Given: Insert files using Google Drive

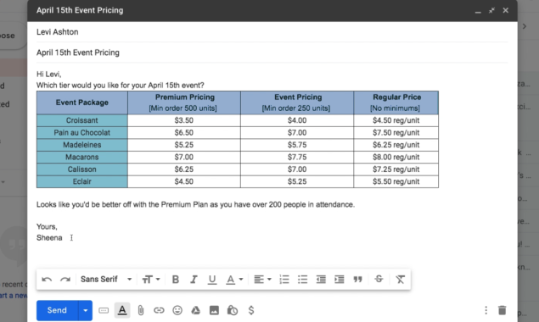Looking at the screenshot, I should coord(195,310).
